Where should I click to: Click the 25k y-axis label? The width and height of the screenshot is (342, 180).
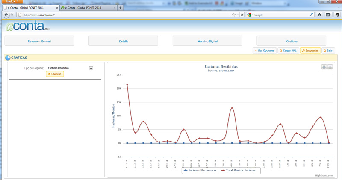[x=119, y=75]
